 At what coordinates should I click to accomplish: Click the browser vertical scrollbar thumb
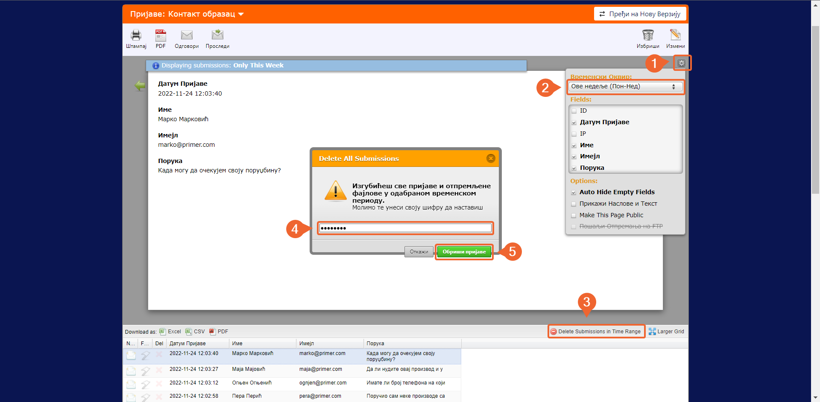tap(815, 110)
